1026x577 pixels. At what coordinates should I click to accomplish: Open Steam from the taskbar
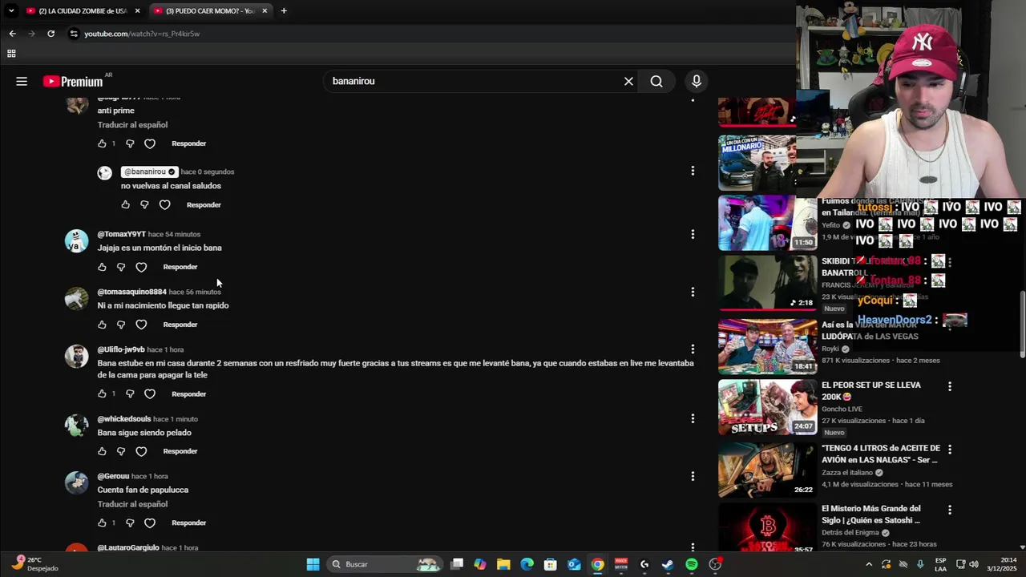pos(668,564)
